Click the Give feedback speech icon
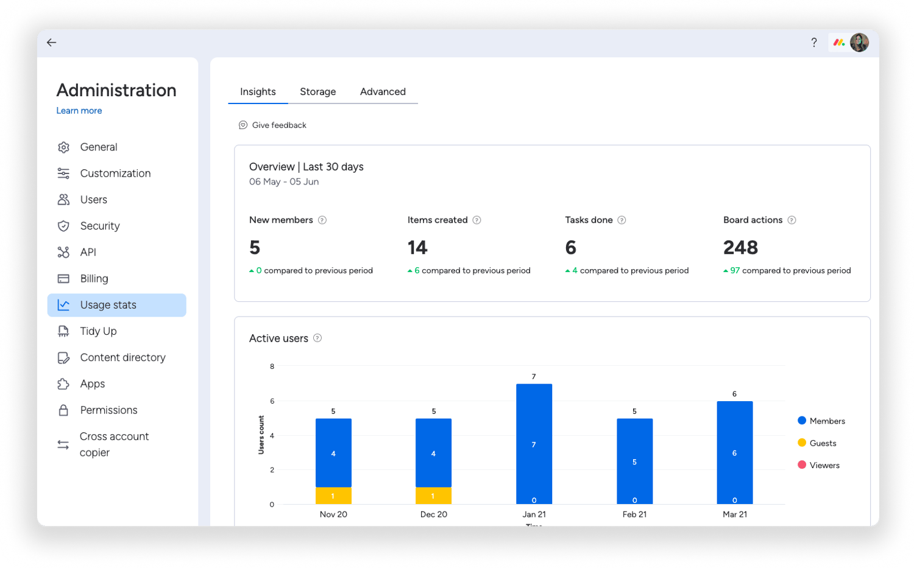914x568 pixels. click(243, 125)
